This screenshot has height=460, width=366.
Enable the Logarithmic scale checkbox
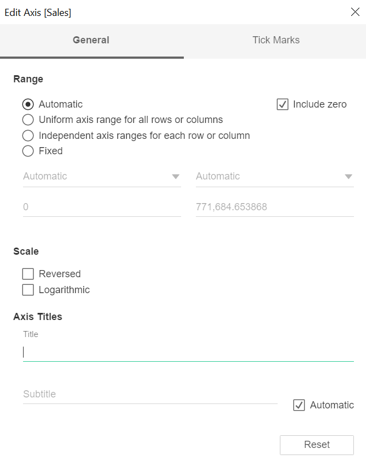click(x=28, y=289)
